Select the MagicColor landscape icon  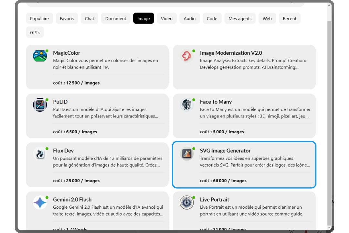39,56
